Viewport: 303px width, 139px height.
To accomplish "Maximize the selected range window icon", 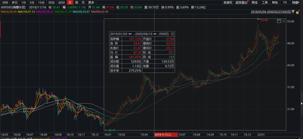I will (279, 21).
